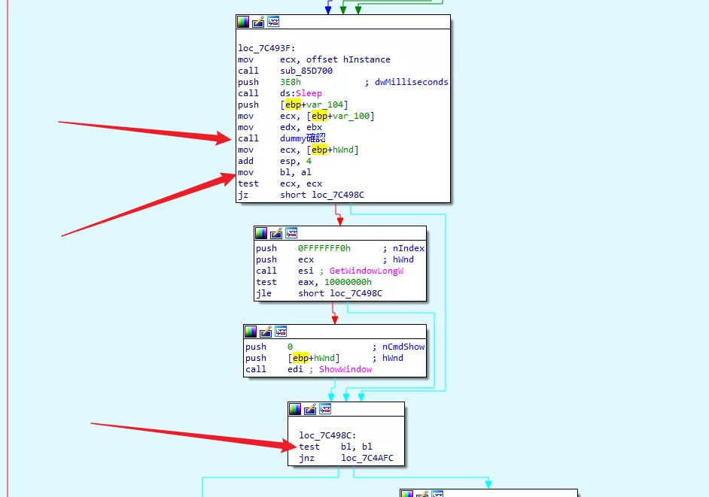Open color picker on ShowWindow node
709x497 pixels.
pyautogui.click(x=251, y=332)
